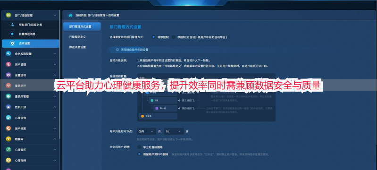Expand the 心理音乐 chevron

pyautogui.click(x=55, y=150)
